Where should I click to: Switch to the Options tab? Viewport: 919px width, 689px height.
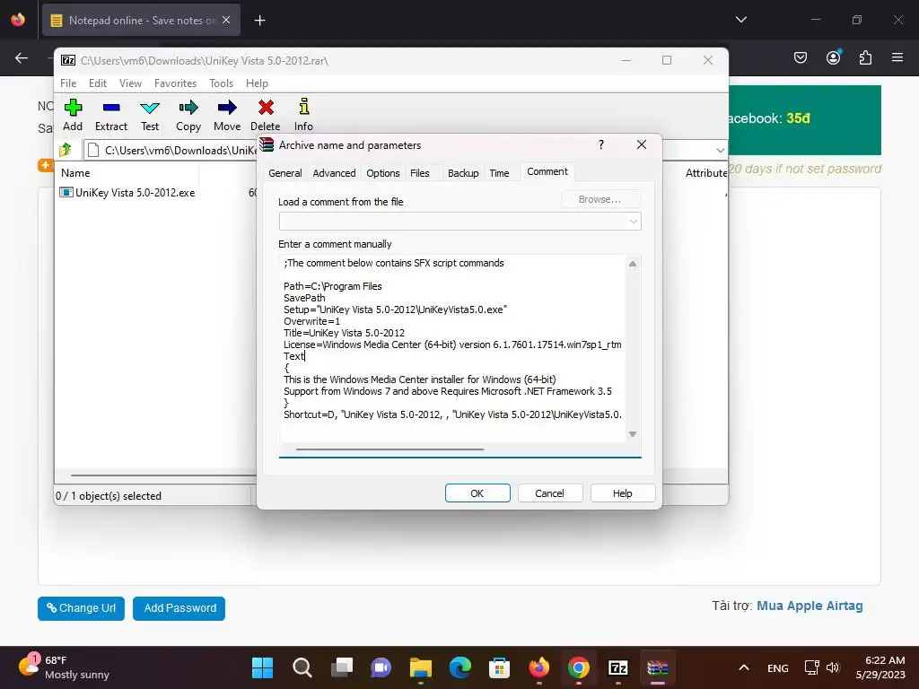pyautogui.click(x=382, y=173)
